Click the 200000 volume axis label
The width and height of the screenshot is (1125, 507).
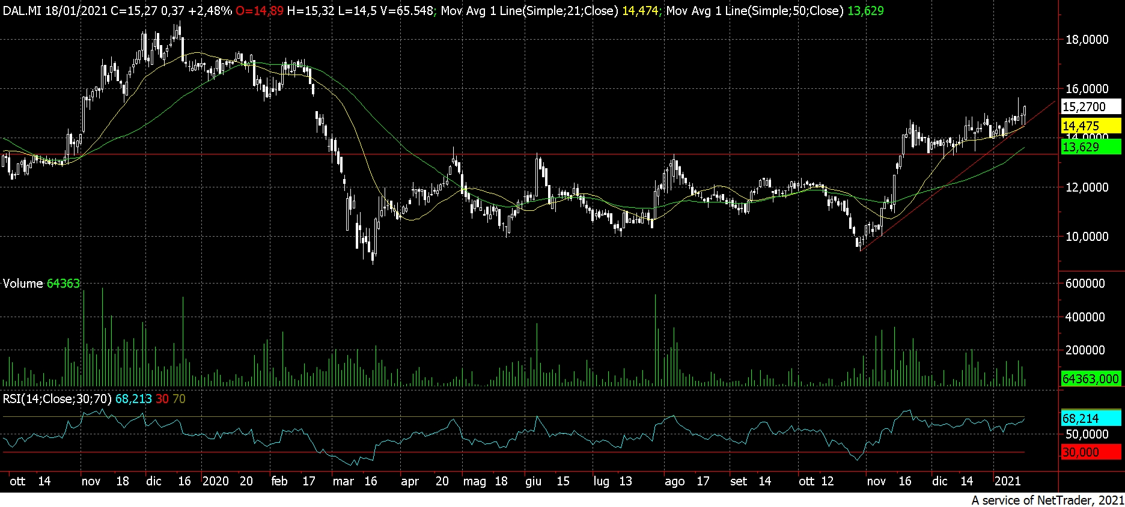[1085, 350]
